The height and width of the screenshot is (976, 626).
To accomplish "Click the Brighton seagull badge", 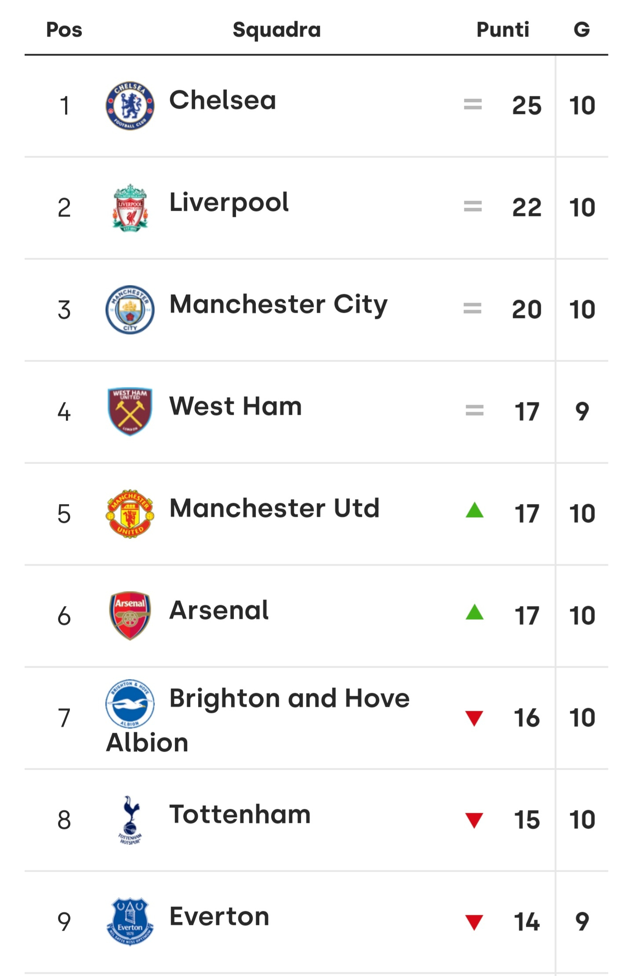I will (130, 704).
